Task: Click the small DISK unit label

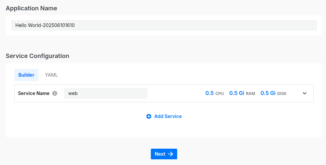Action: click(282, 94)
